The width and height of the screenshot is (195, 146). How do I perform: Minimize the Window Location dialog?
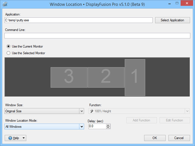(x=170, y=4)
